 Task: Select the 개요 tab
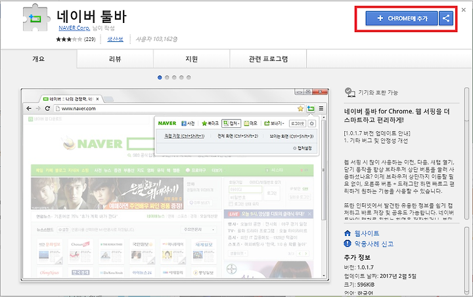[x=39, y=58]
